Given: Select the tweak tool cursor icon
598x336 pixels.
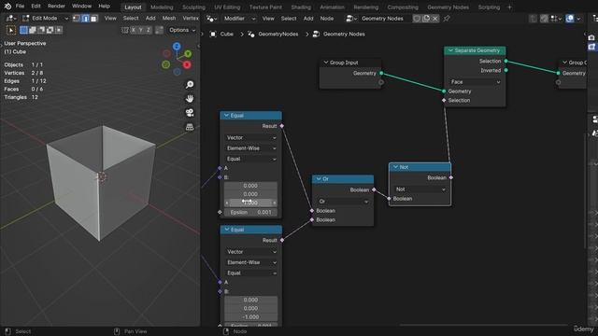Looking at the screenshot, I should [x=11, y=30].
